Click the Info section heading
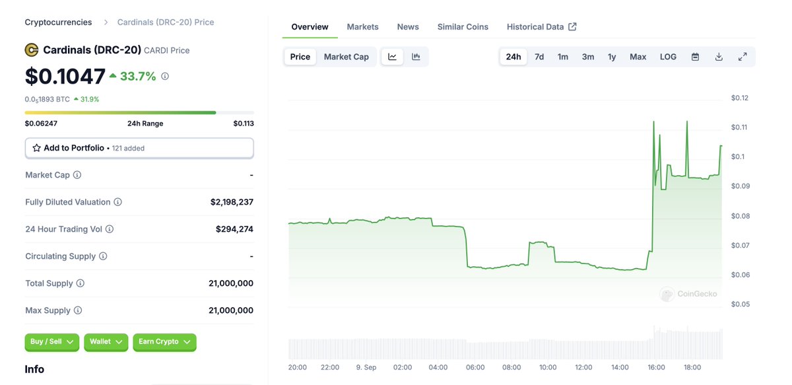The width and height of the screenshot is (792, 385). click(x=34, y=369)
